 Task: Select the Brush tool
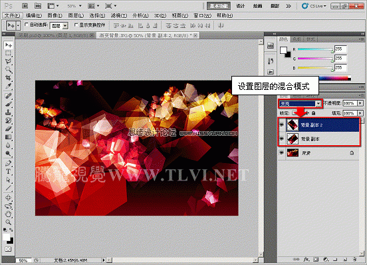[x=8, y=104]
